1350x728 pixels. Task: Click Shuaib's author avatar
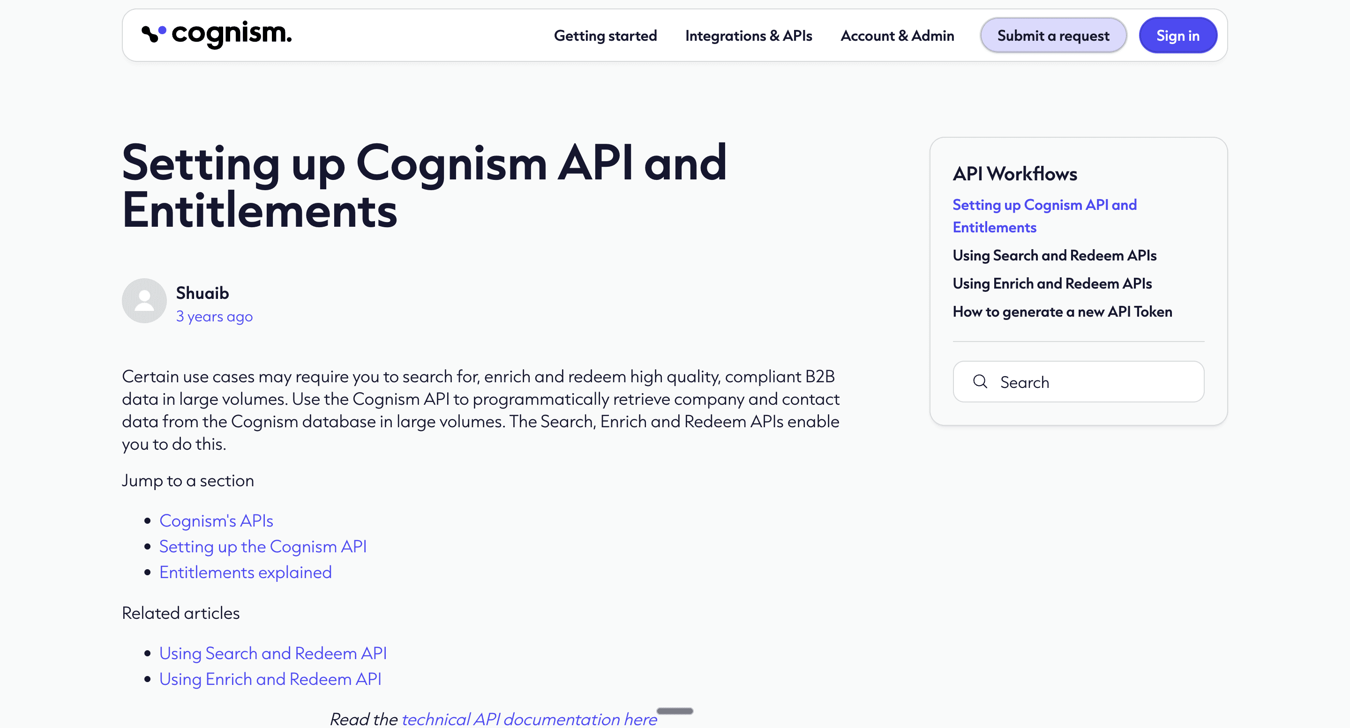point(144,301)
